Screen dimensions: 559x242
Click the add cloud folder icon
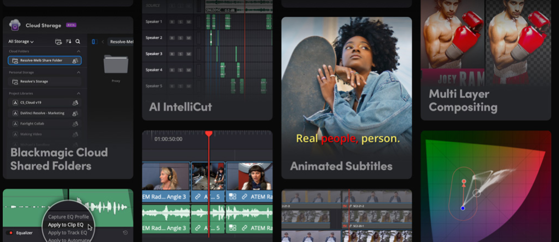click(59, 42)
